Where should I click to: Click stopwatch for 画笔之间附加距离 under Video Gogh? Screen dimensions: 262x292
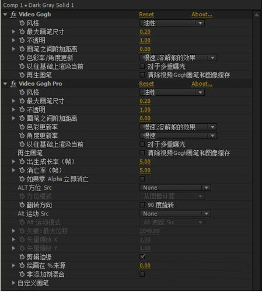[22, 49]
